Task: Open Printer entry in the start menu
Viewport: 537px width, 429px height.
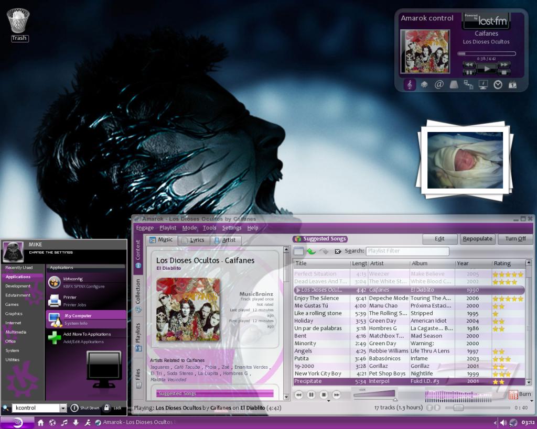Action: 85,301
